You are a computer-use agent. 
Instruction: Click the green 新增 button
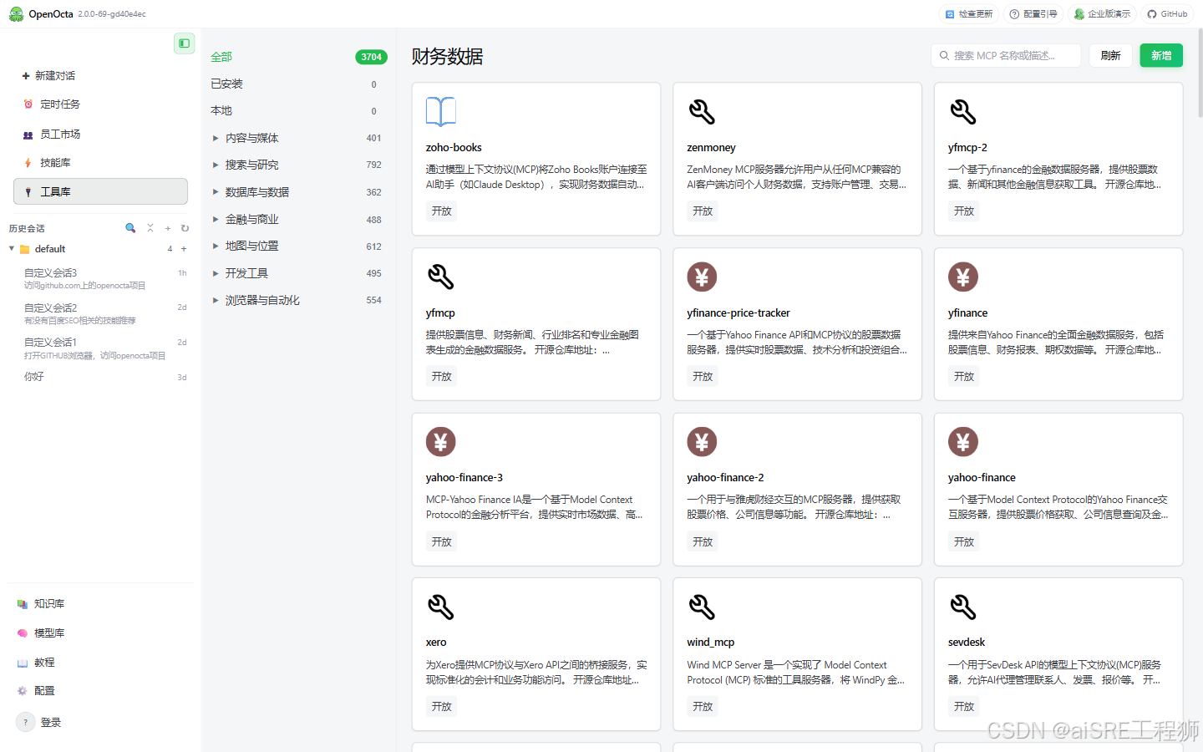[x=1161, y=55]
